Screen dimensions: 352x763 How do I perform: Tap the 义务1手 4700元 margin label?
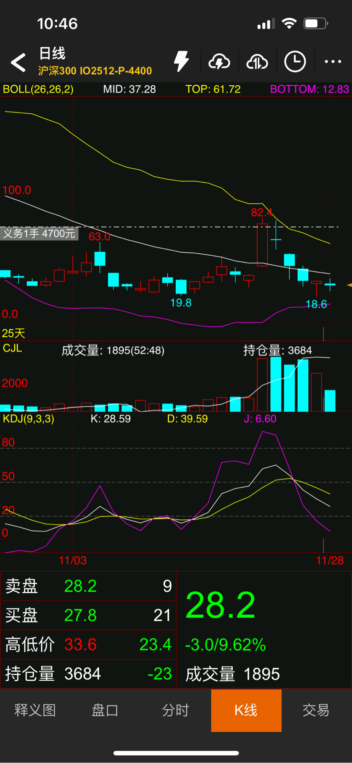(x=39, y=233)
